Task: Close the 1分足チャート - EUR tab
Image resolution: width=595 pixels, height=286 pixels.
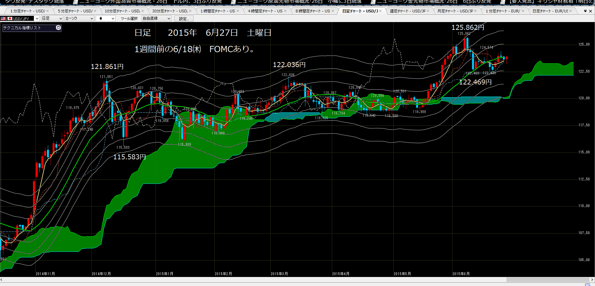Action: (523, 11)
